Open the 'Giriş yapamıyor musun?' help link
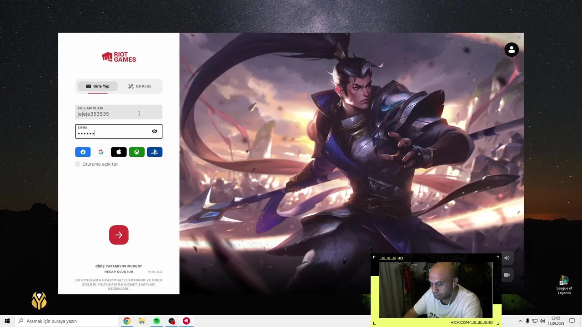 pyautogui.click(x=119, y=266)
